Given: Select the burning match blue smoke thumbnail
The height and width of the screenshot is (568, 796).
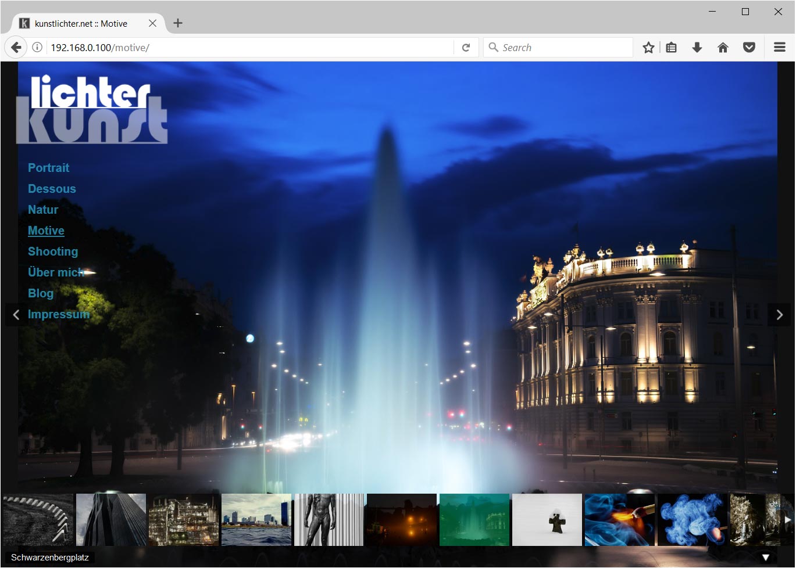Looking at the screenshot, I should coord(620,520).
